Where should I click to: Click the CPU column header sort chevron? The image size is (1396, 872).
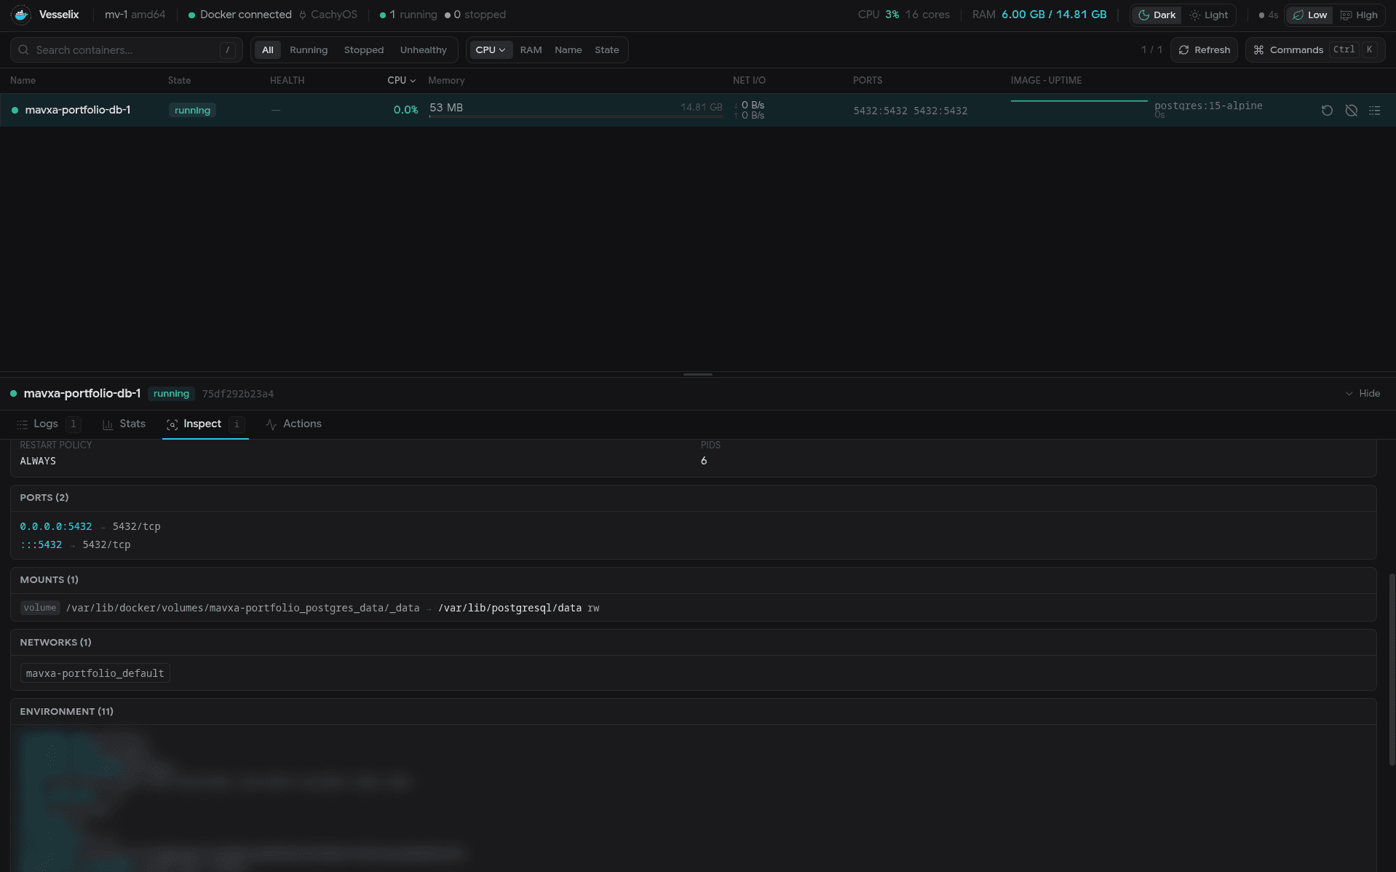[x=413, y=81]
